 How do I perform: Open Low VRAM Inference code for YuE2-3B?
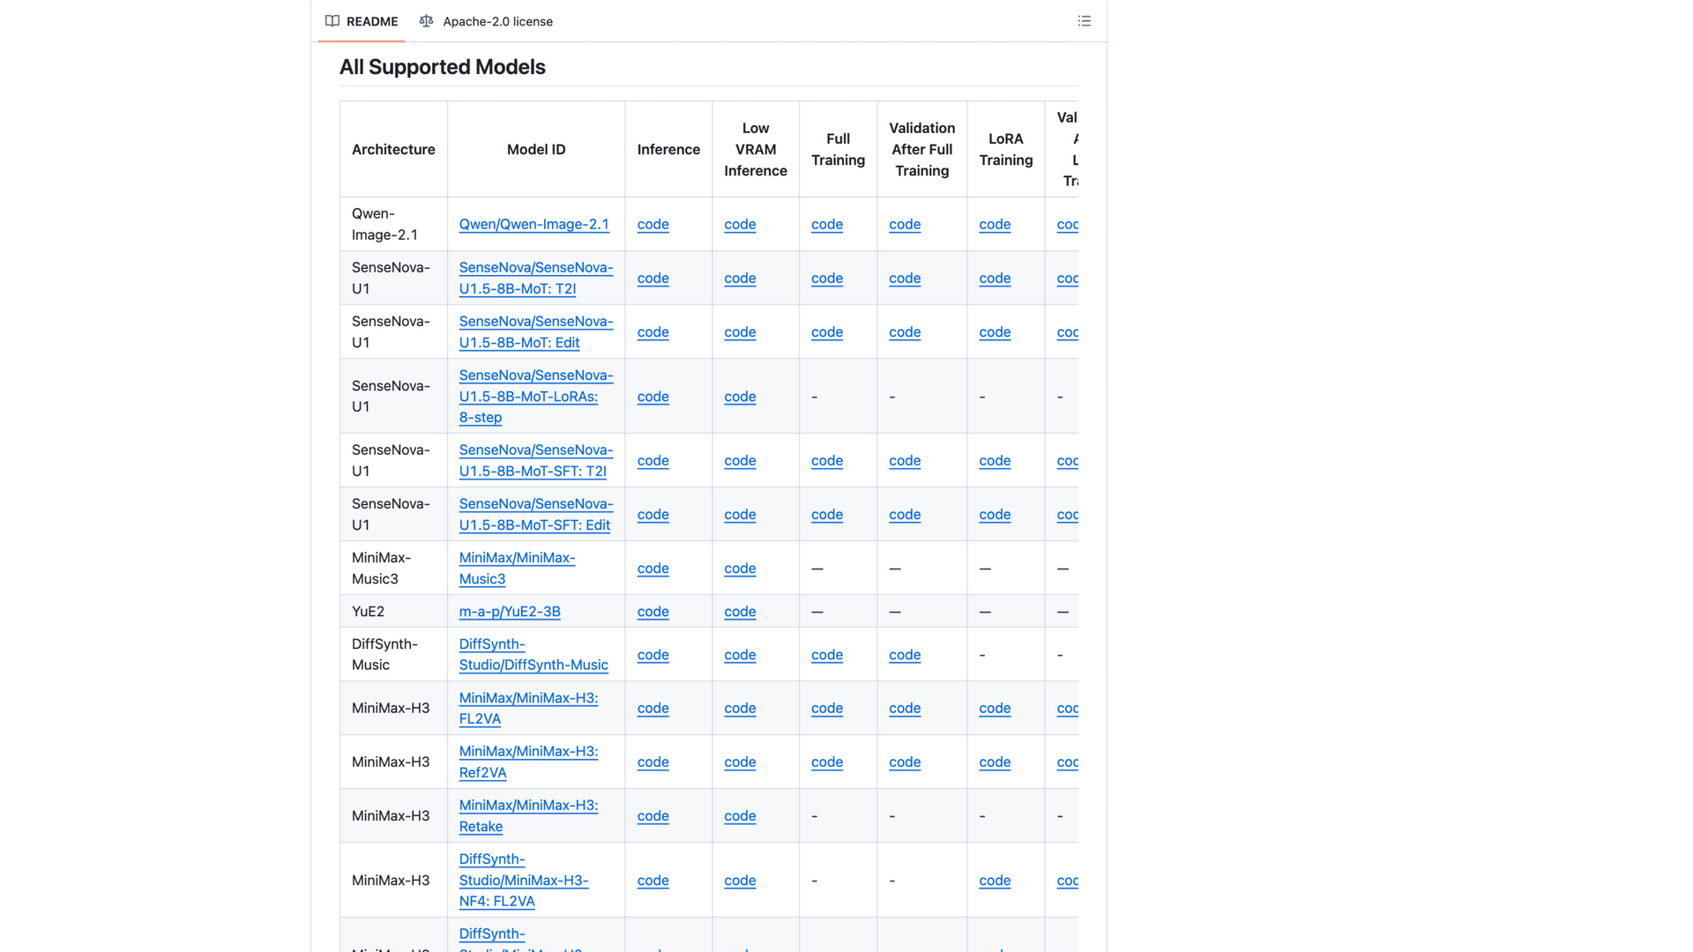[740, 611]
